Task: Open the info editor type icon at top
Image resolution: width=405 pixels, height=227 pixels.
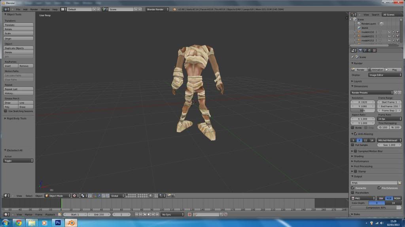Action: tap(6, 9)
